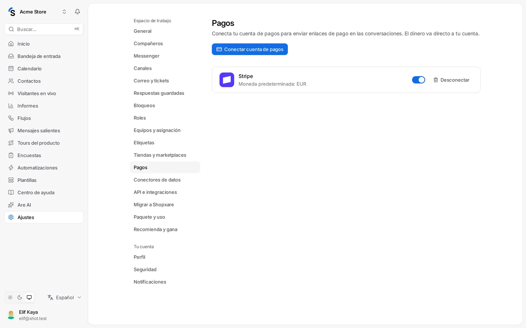Go to Recomienda y gana page
Viewport: 526px width, 328px height.
click(x=165, y=229)
